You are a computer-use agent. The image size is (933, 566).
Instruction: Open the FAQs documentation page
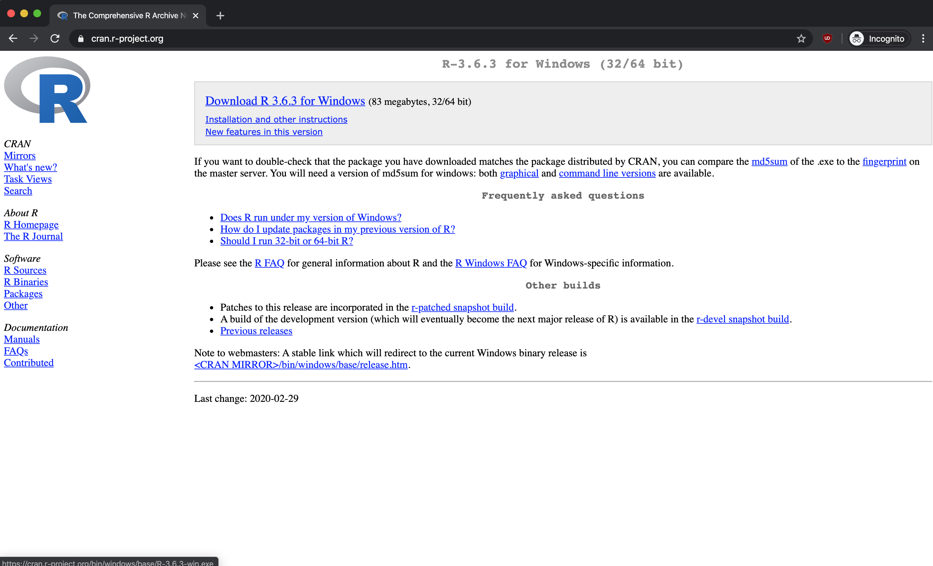click(x=16, y=351)
